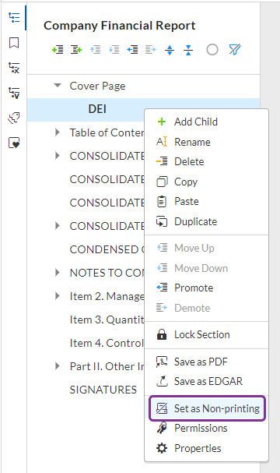Screen dimensions: 280x473
Task: Expand the NOTES TO CON section
Action: [58, 273]
